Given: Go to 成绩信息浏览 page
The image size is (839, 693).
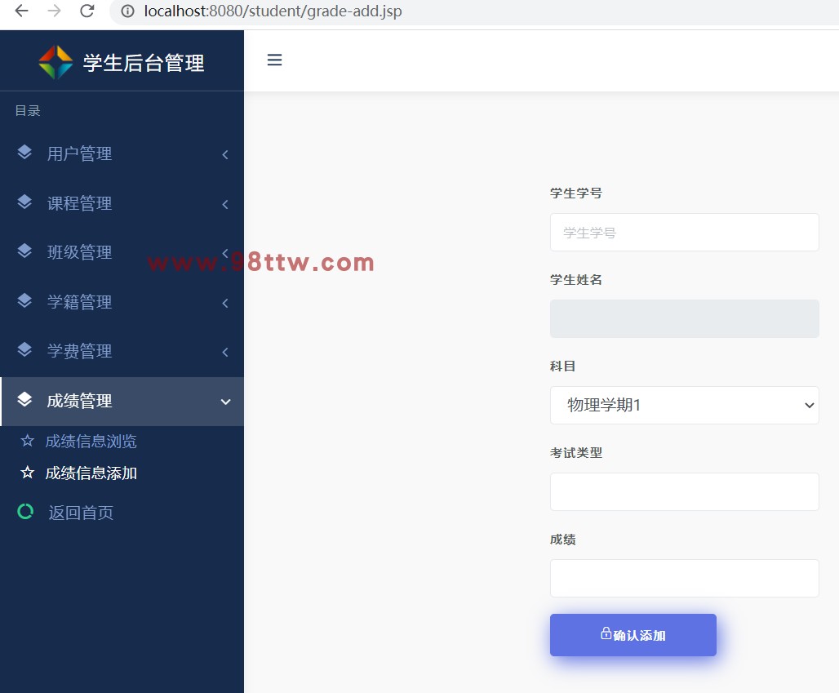Looking at the screenshot, I should 91,442.
